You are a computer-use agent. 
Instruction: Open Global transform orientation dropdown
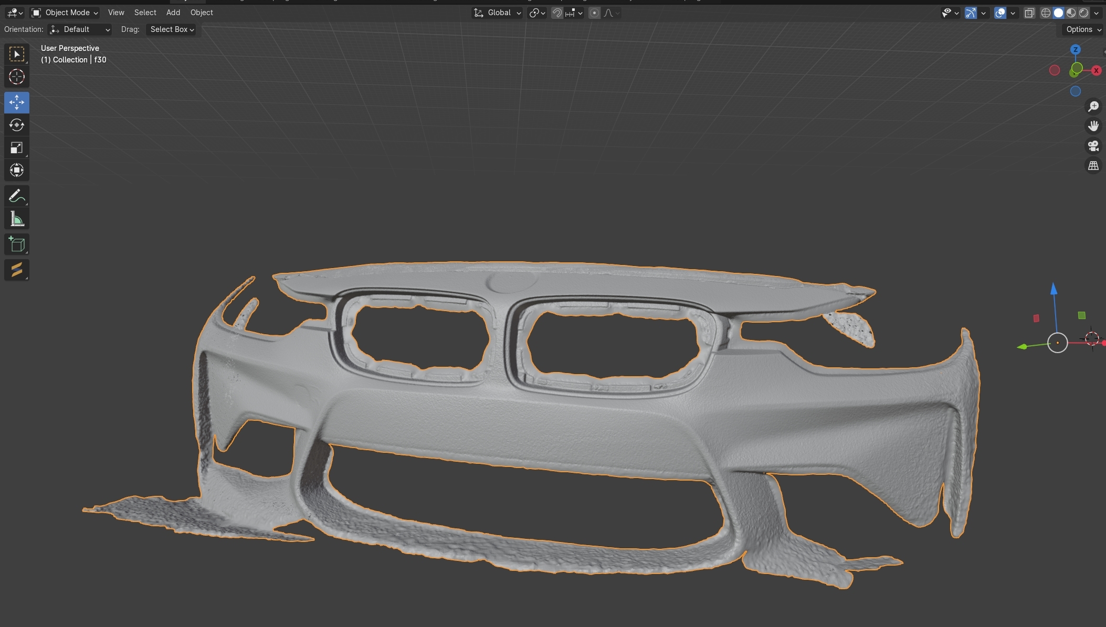point(497,13)
